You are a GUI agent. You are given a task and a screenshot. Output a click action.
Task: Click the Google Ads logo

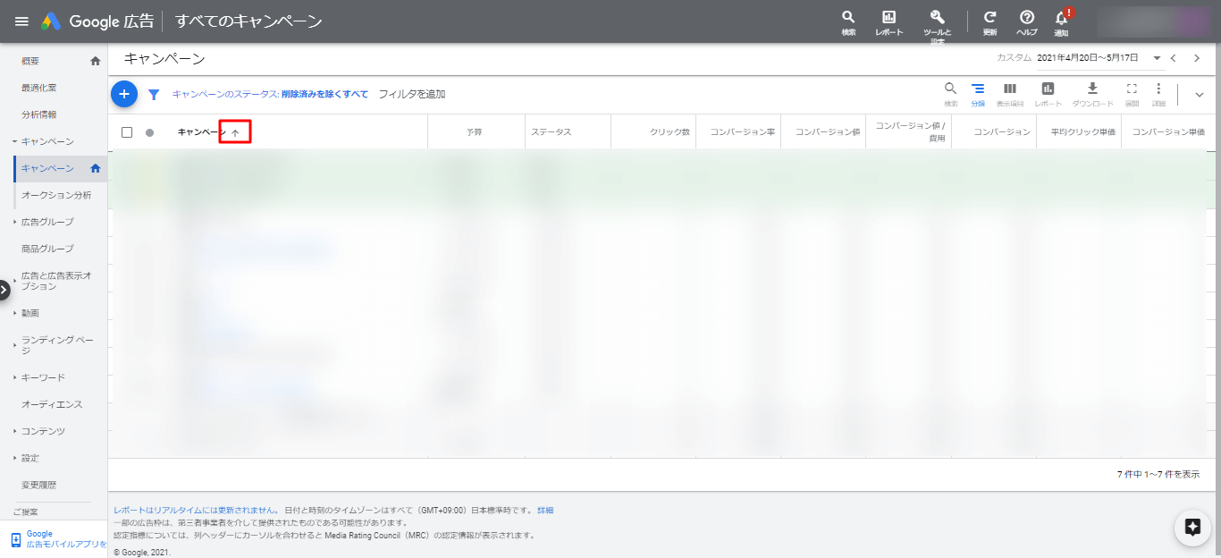click(x=51, y=21)
